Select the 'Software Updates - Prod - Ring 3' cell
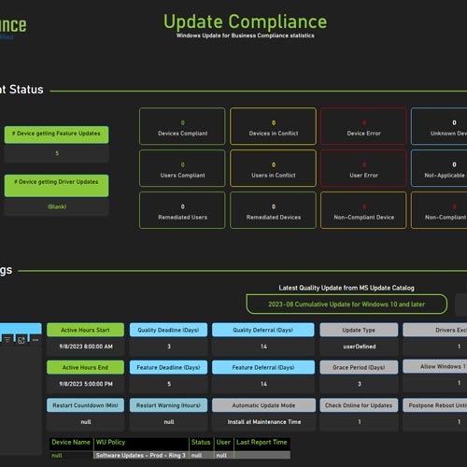The width and height of the screenshot is (467, 467). 141,455
